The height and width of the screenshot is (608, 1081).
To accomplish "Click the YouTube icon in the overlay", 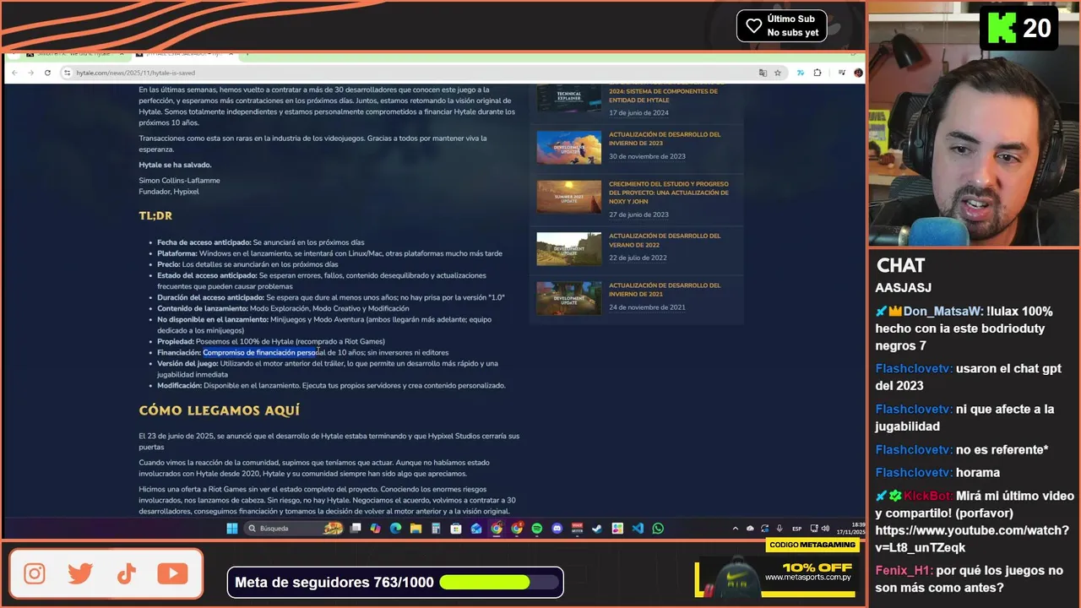I will coord(172,574).
